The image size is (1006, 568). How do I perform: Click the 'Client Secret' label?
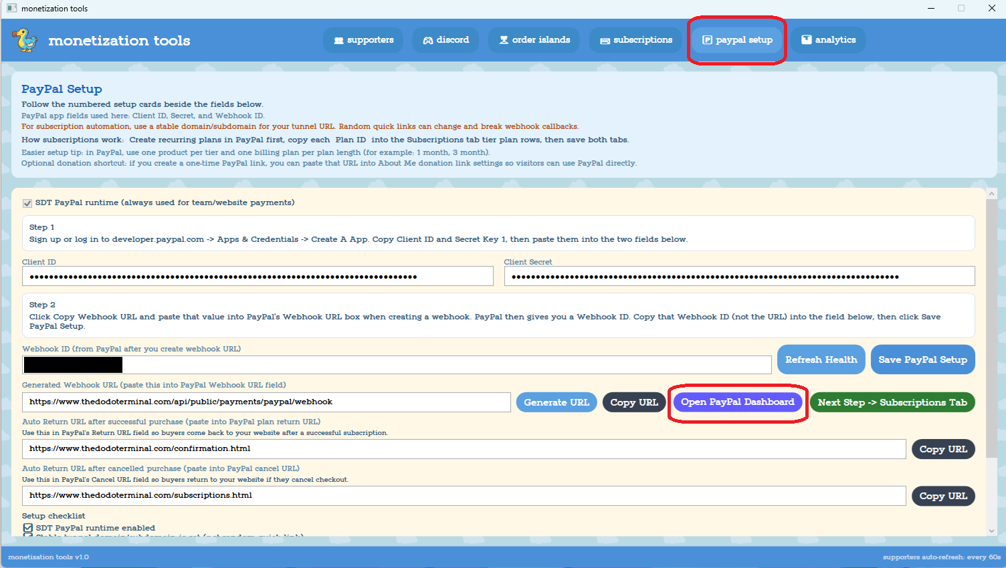point(528,262)
